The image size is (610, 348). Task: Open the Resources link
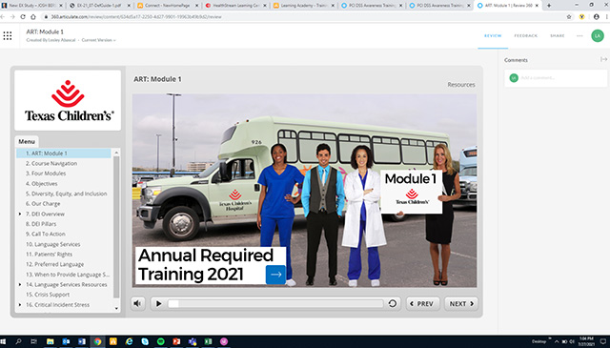[461, 85]
